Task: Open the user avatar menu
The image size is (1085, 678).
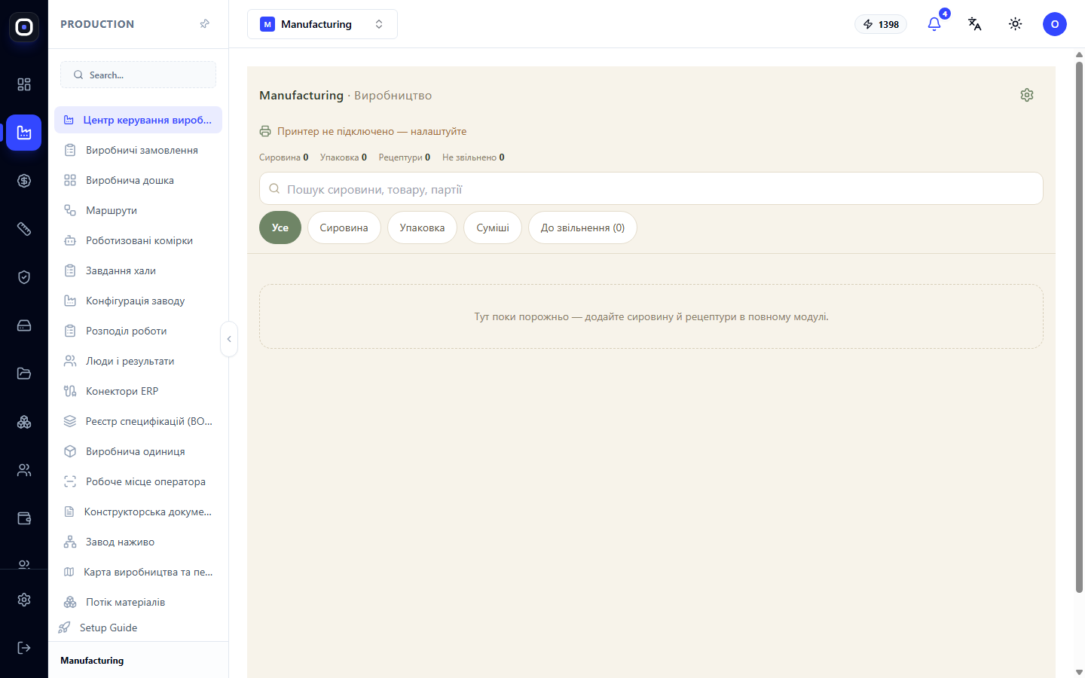Action: (x=1055, y=24)
